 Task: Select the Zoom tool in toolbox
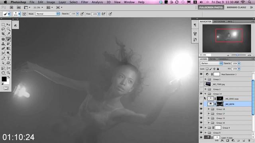tap(8, 73)
